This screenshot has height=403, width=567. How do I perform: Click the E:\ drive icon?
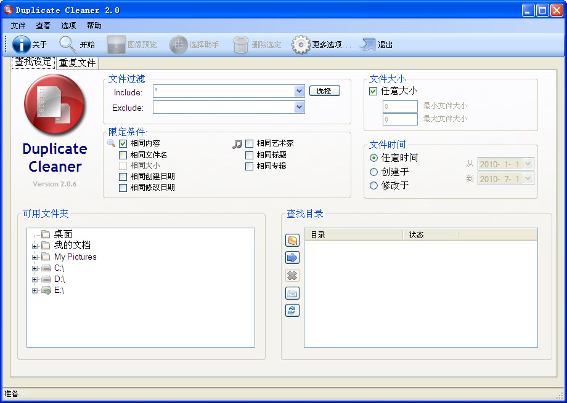pos(46,290)
